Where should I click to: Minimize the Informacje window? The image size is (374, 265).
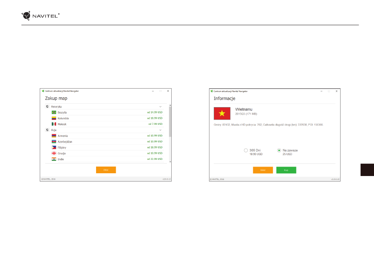point(322,91)
